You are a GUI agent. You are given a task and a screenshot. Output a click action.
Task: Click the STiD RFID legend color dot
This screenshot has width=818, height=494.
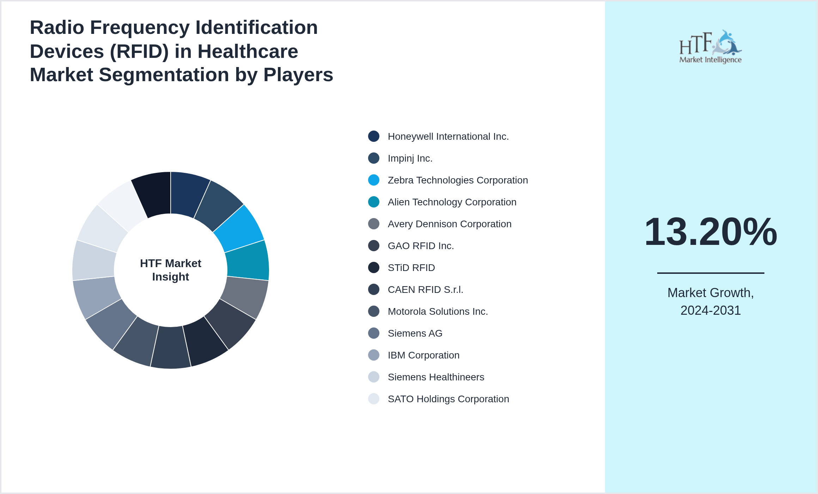pos(374,267)
